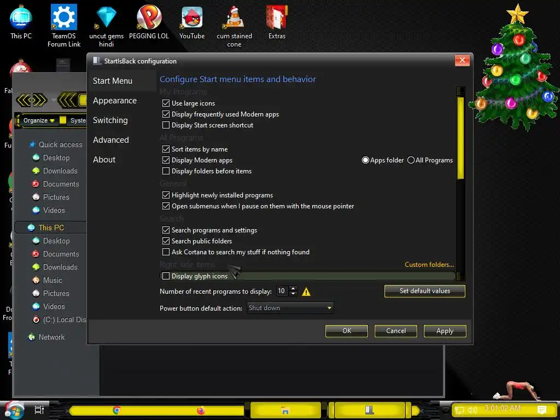Click the Windows Start orb

(14, 410)
